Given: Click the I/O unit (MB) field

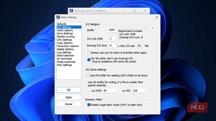Looking at the screenshot, I should point(112,39).
